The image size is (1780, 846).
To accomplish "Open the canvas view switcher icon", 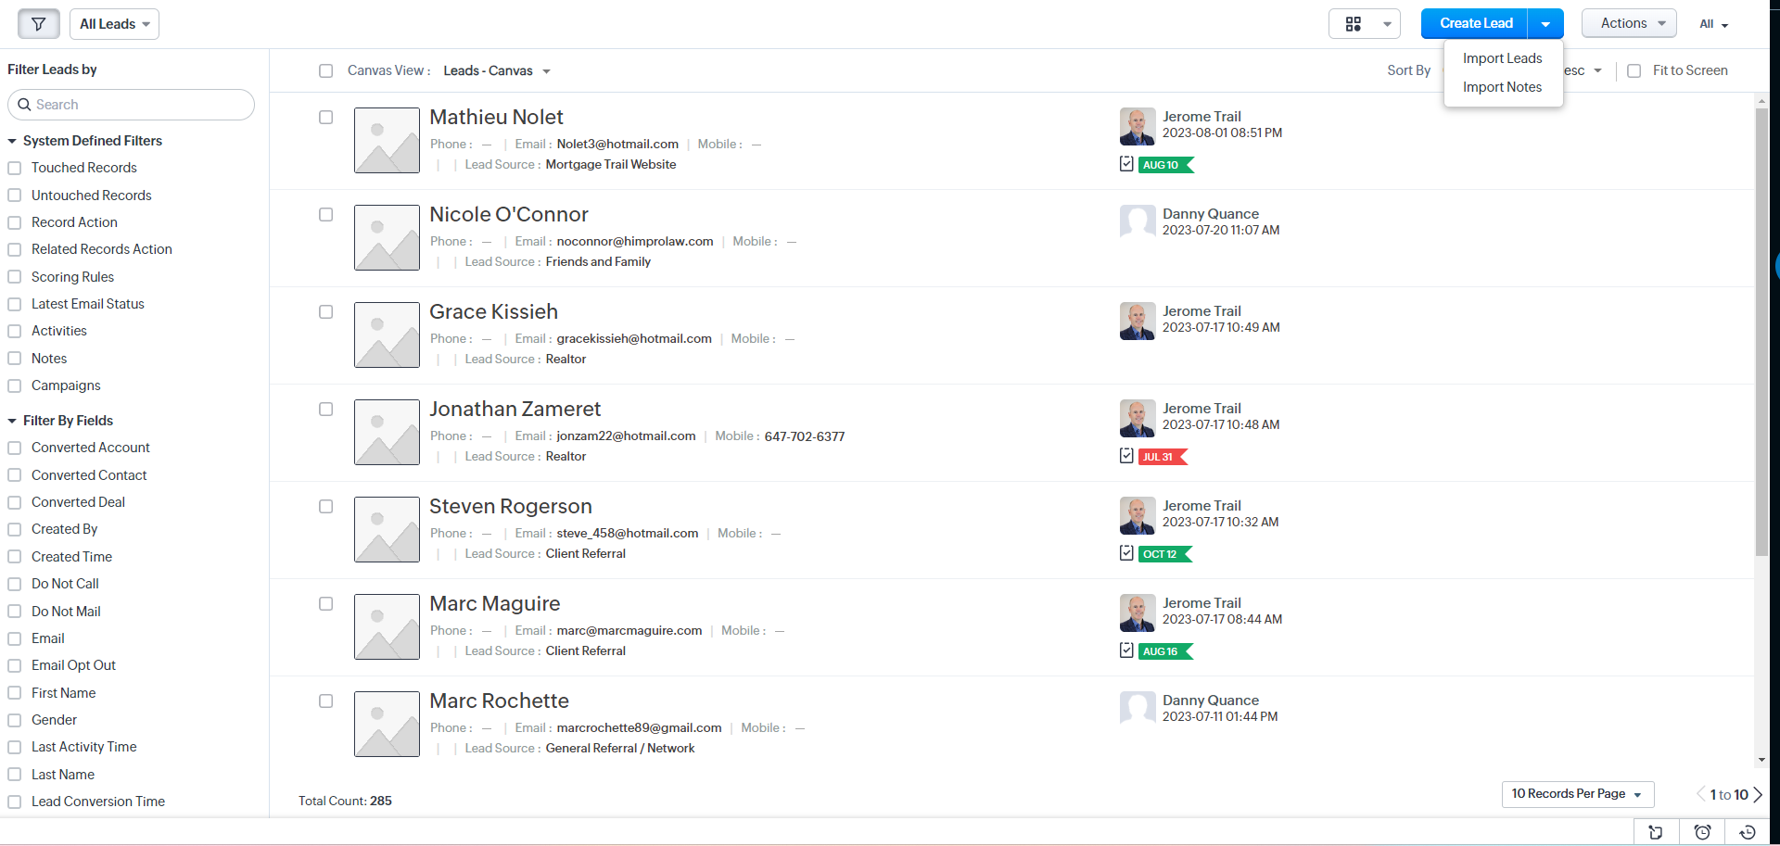I will (x=1364, y=24).
